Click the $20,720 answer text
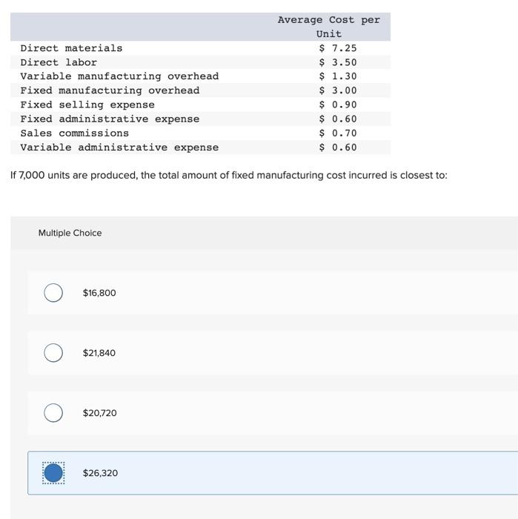The width and height of the screenshot is (518, 519). pos(99,413)
